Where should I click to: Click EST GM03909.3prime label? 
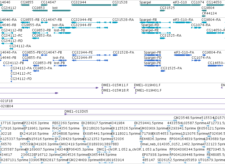[154, 128]
